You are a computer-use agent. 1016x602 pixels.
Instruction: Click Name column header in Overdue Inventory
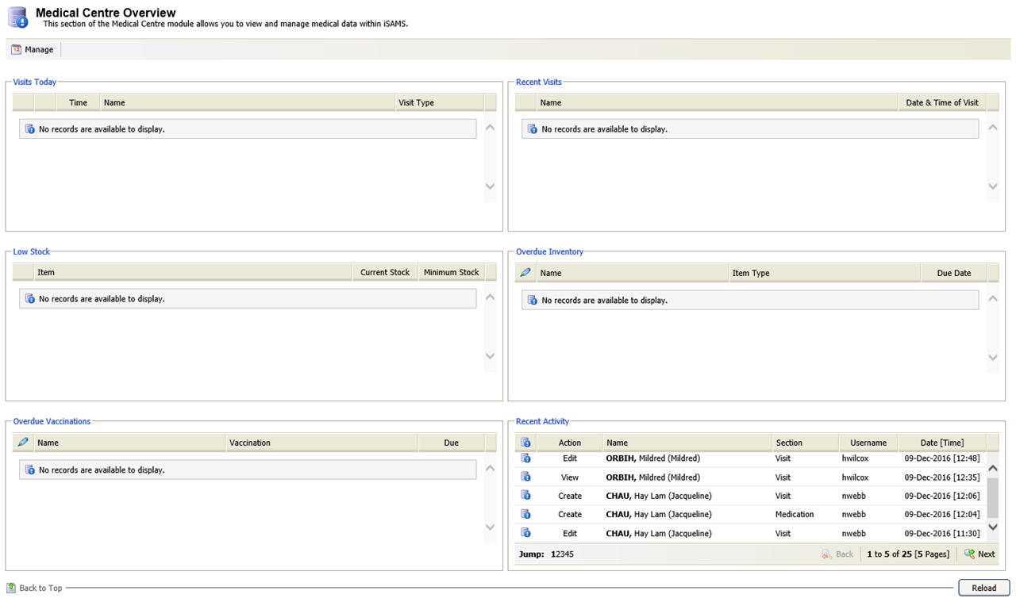click(x=632, y=273)
